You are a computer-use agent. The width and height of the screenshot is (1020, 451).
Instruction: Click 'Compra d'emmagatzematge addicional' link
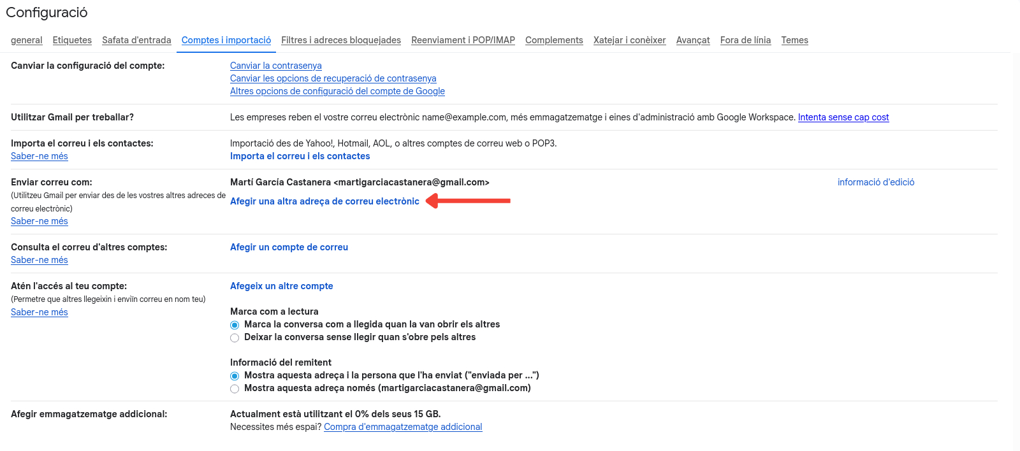403,427
